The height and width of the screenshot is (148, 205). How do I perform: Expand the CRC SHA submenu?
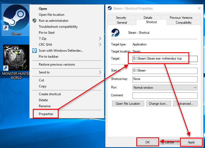[67, 45]
